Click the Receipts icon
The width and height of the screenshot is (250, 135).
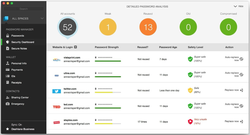[7, 82]
